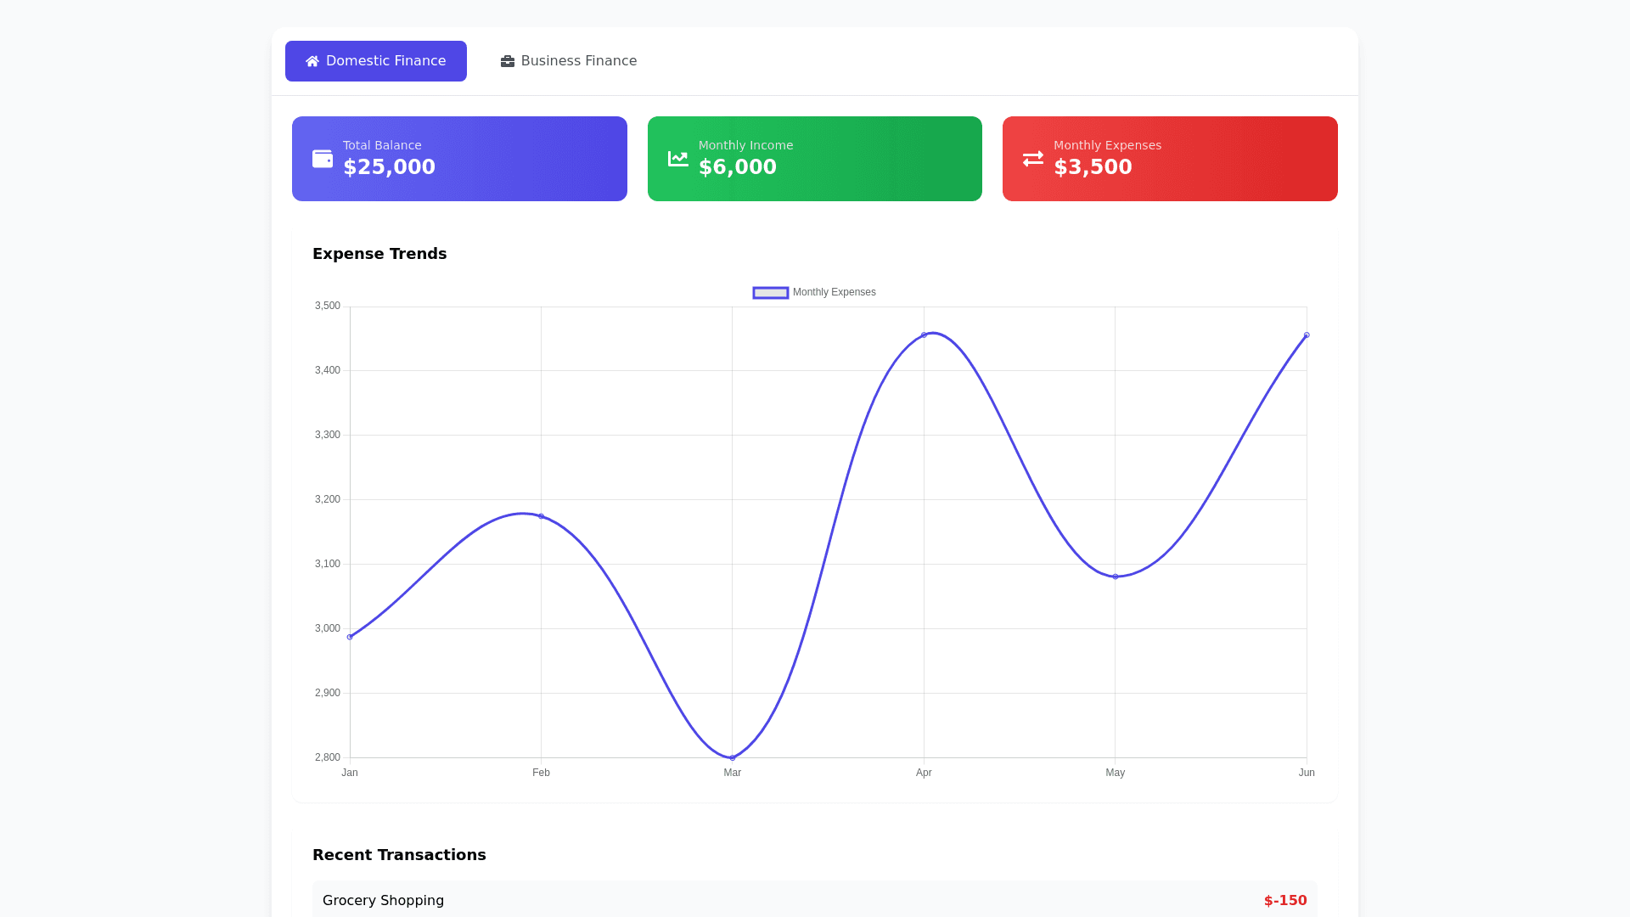This screenshot has width=1630, height=917.
Task: Click the briefcase icon next to Business Finance
Action: coord(507,60)
